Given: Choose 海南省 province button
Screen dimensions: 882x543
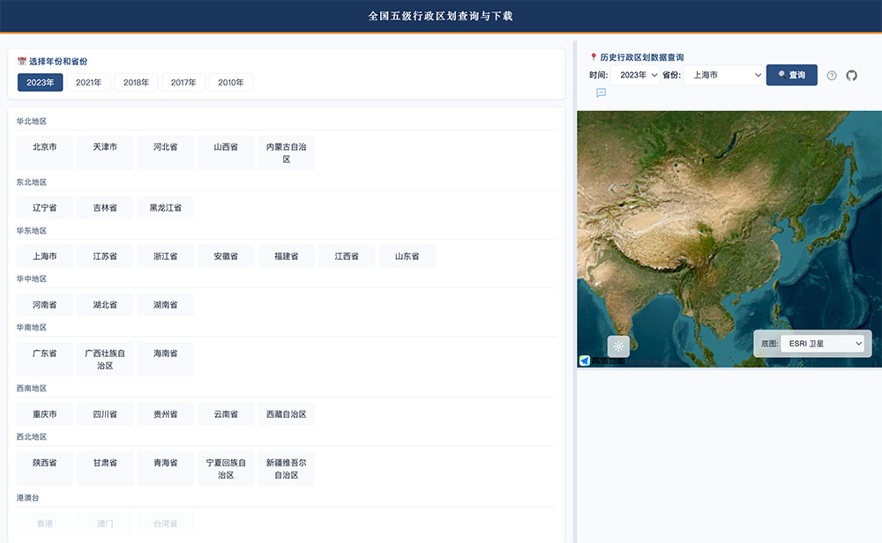Looking at the screenshot, I should click(x=166, y=359).
